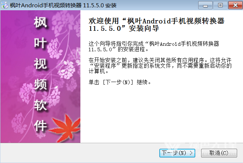Click the 视 character on purple banner
243x163 pixels.
pos(40,64)
